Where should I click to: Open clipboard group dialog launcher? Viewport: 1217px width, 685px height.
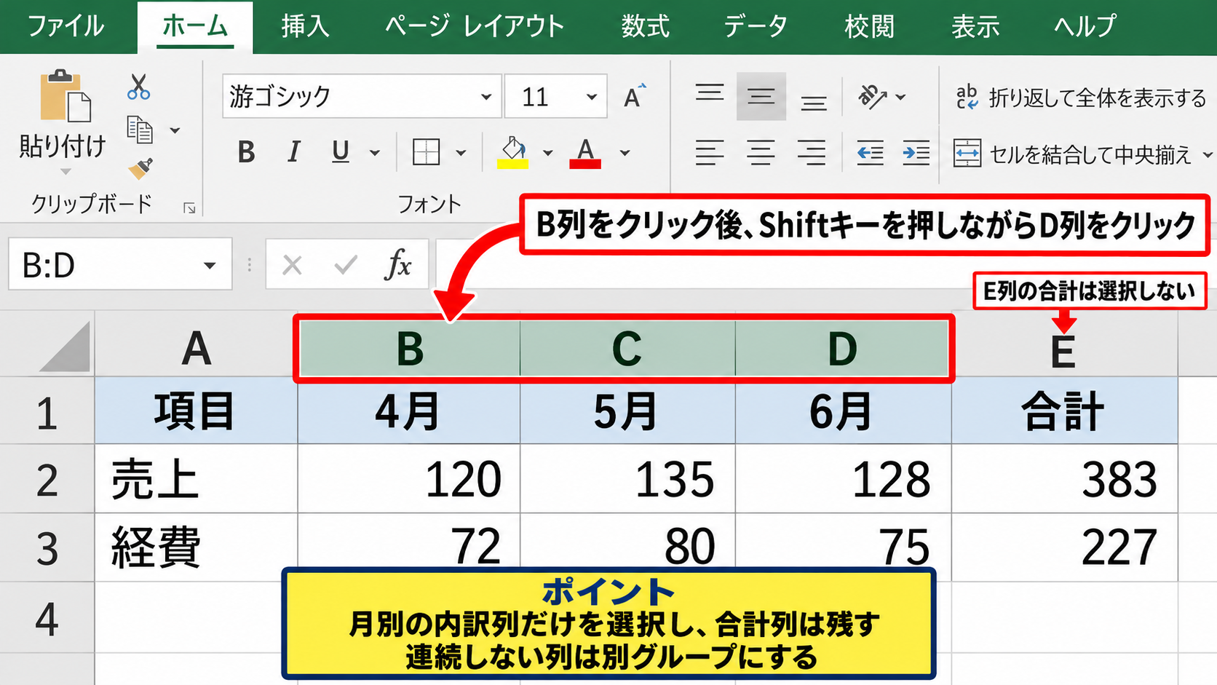coord(189,208)
